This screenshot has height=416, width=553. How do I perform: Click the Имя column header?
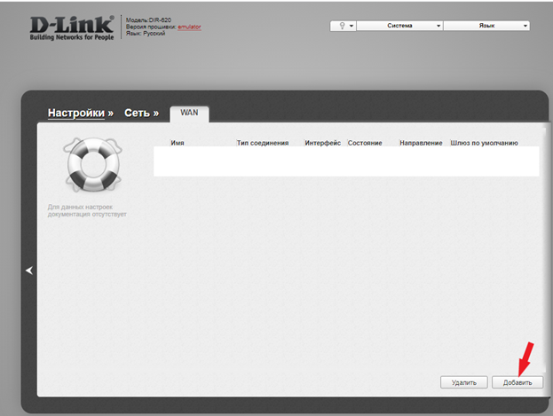point(177,143)
